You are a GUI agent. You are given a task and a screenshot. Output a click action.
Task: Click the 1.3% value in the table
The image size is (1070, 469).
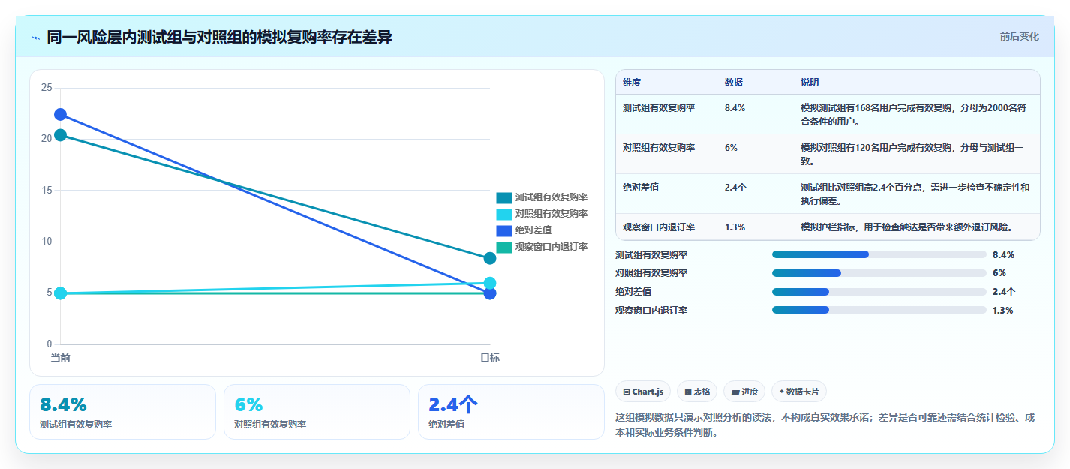(x=735, y=227)
